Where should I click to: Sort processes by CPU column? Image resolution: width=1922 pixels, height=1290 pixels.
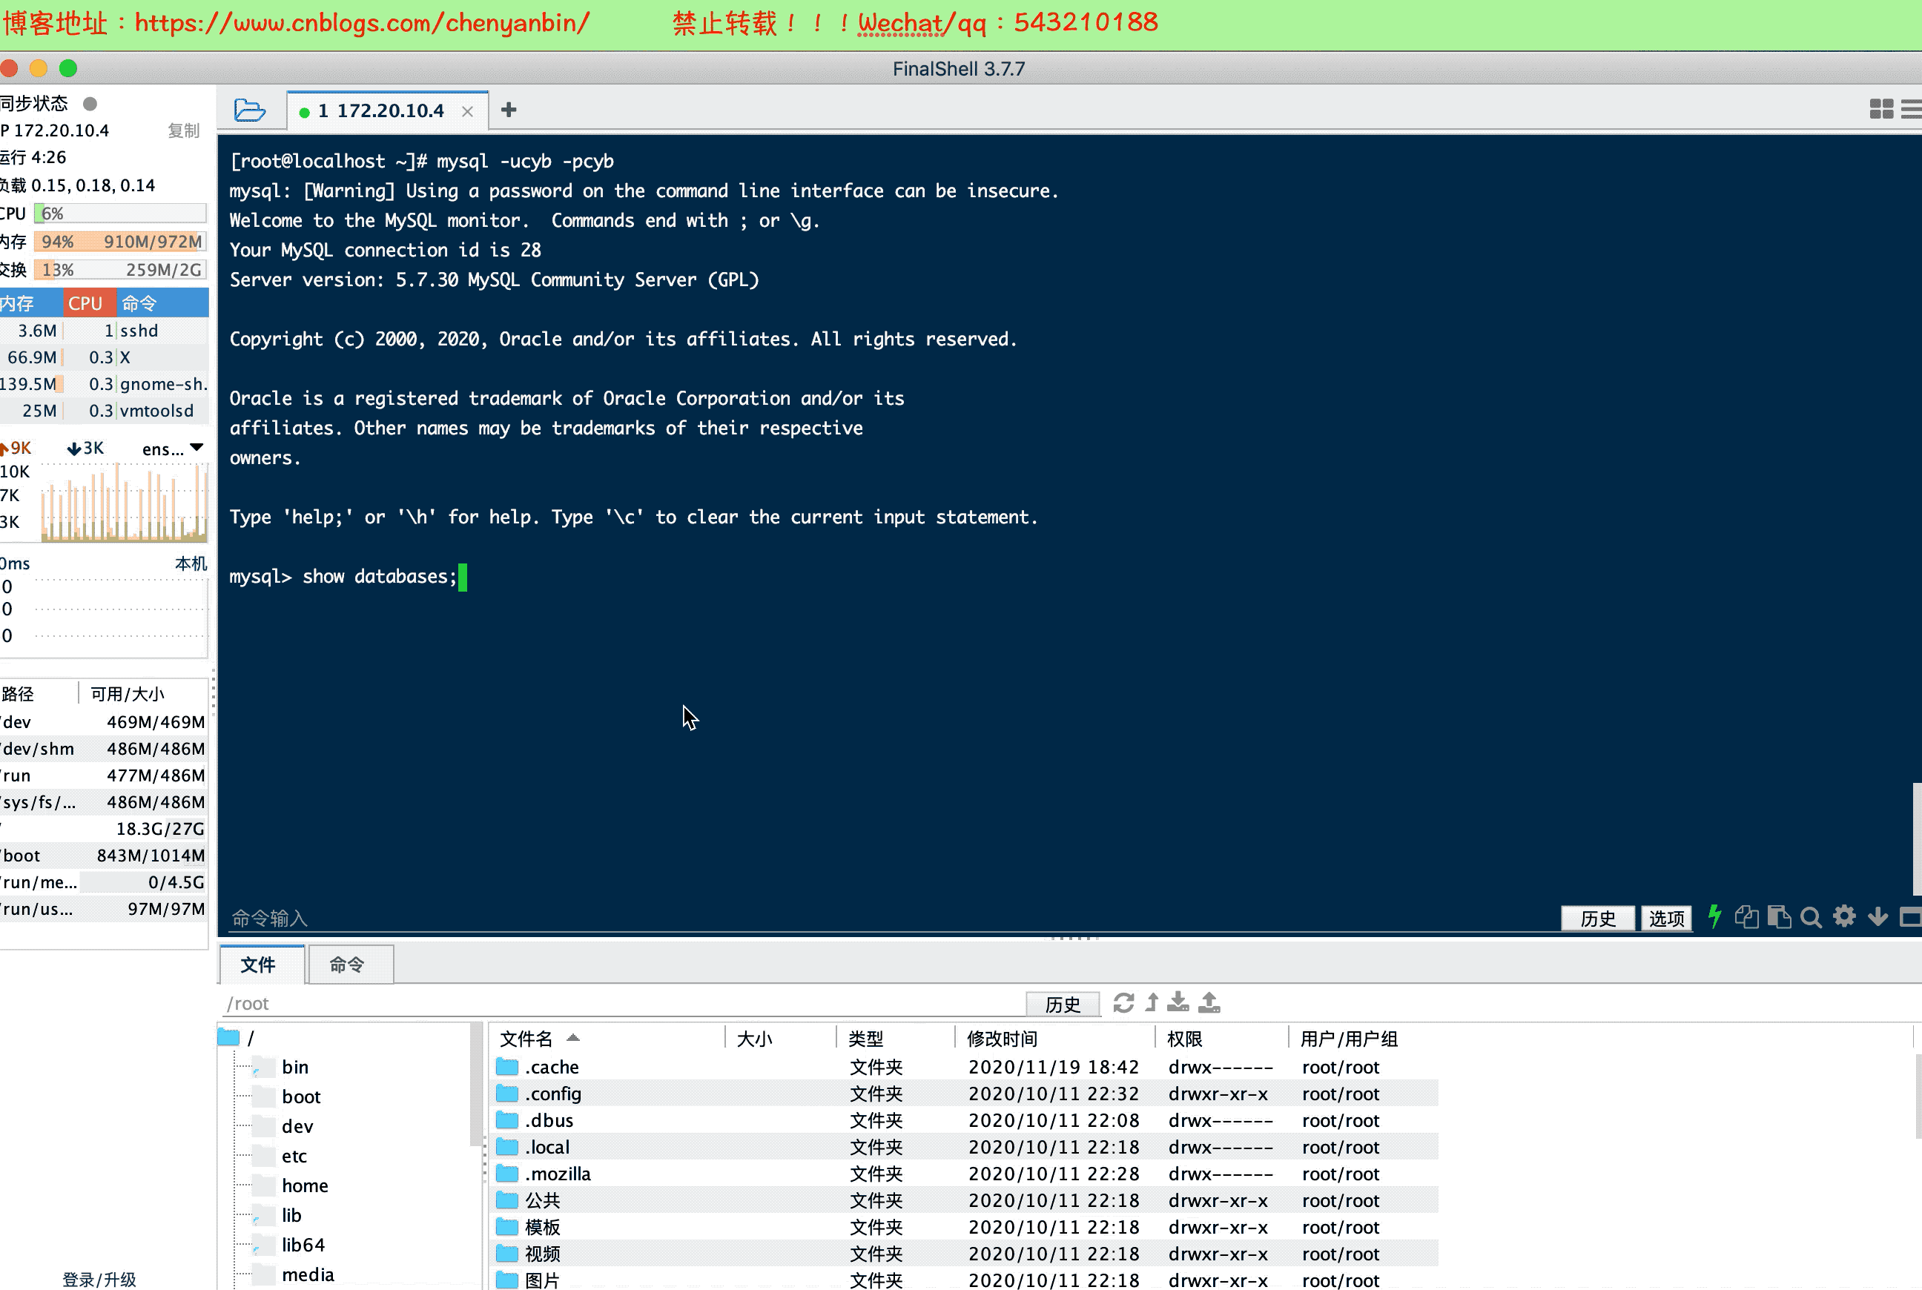(89, 303)
